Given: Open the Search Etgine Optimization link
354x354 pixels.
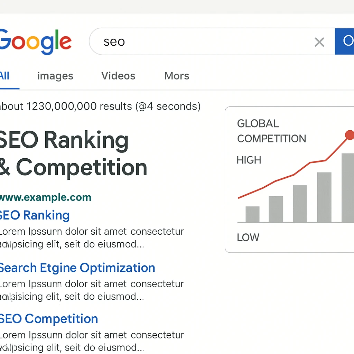Looking at the screenshot, I should pos(77,268).
